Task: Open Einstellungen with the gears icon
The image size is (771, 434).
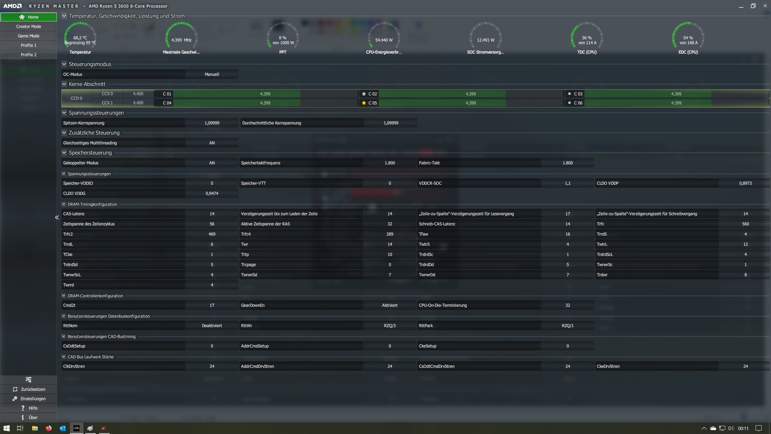Action: (29, 399)
